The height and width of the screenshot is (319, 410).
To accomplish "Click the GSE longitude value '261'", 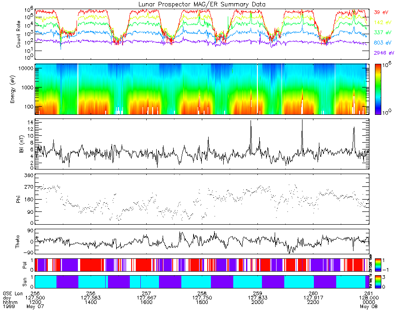I will pos(369,293).
